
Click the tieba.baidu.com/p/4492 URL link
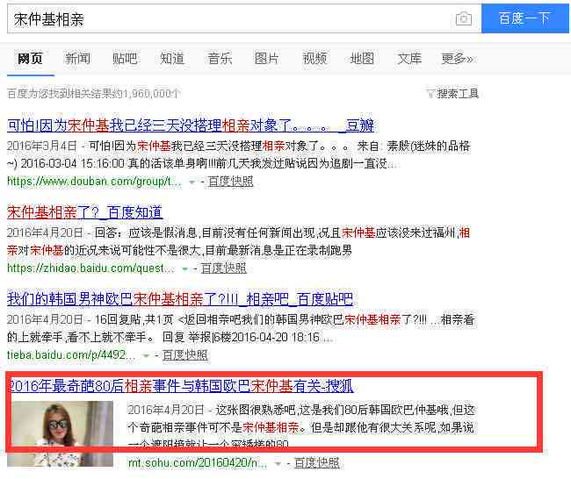[x=71, y=354]
